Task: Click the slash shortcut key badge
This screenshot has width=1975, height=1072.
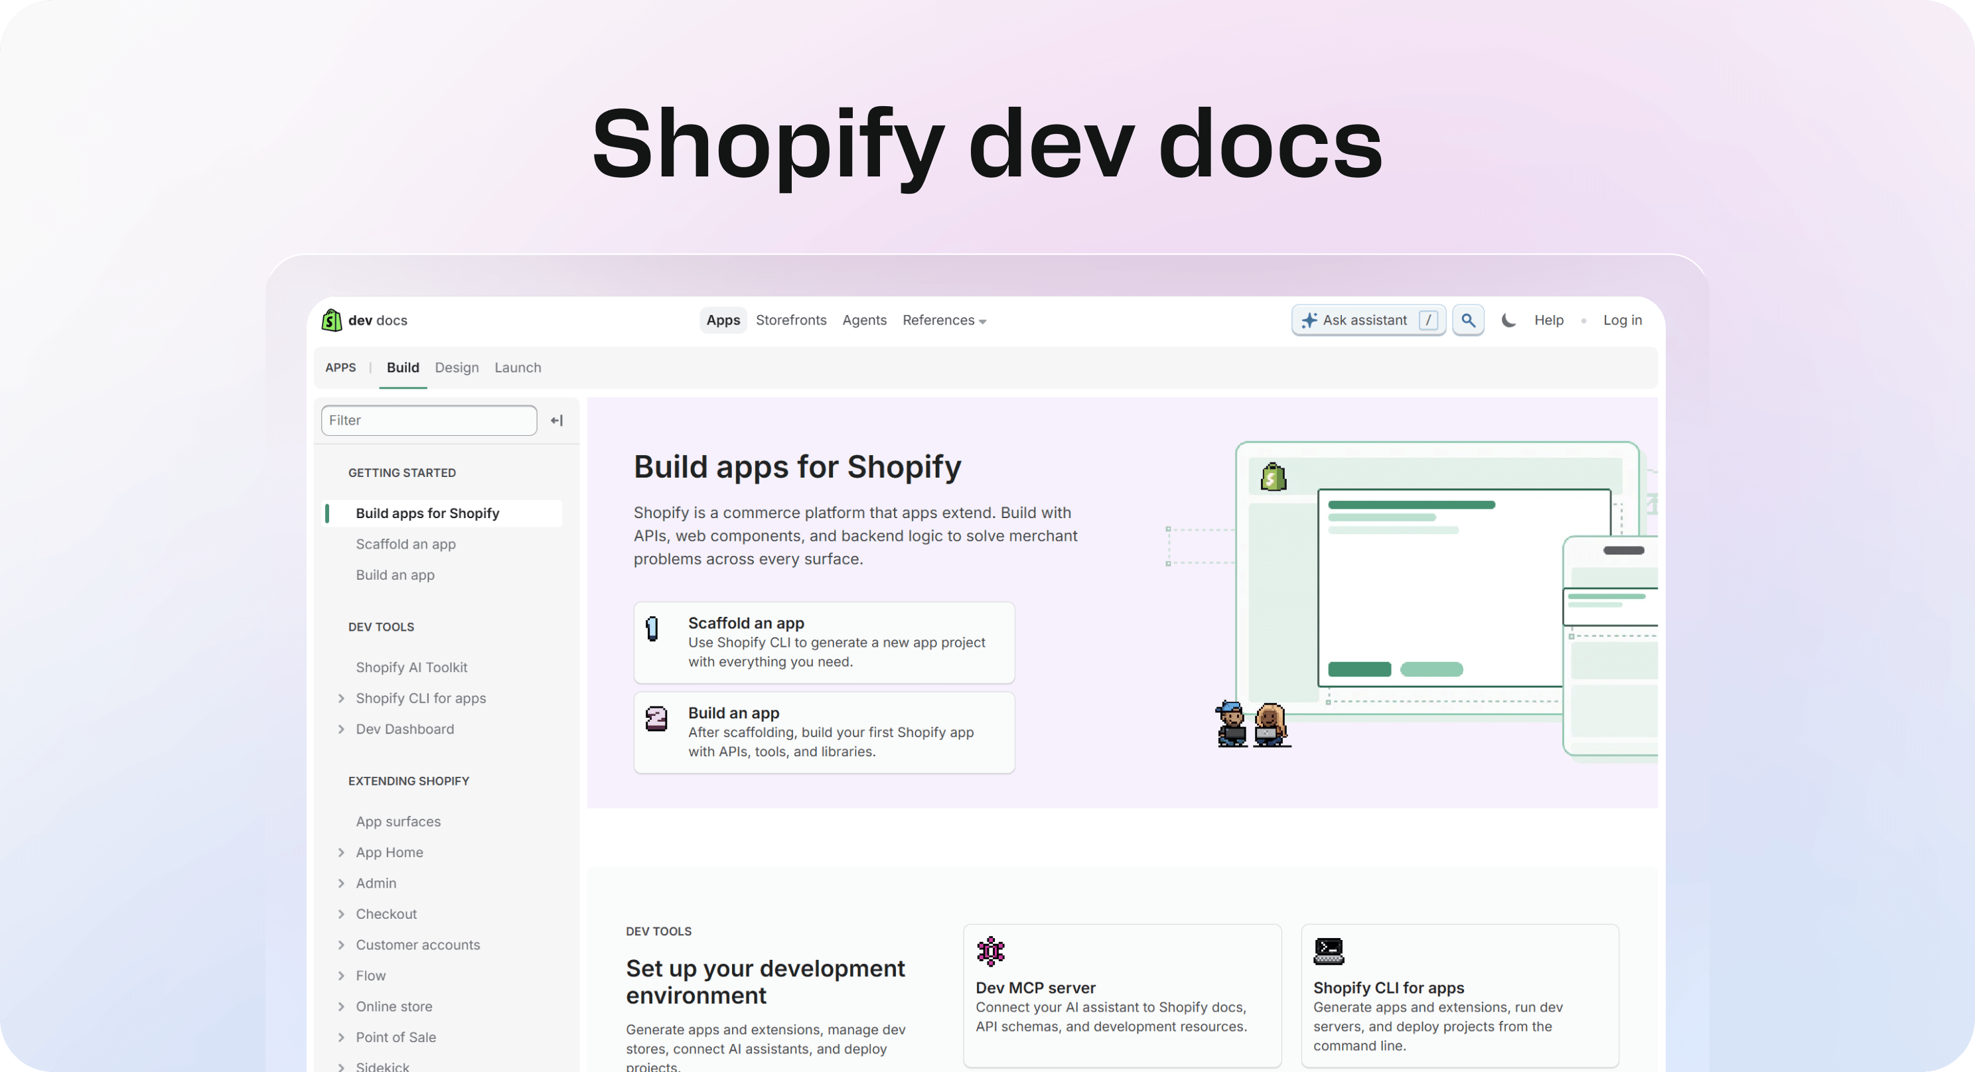Action: coord(1427,320)
